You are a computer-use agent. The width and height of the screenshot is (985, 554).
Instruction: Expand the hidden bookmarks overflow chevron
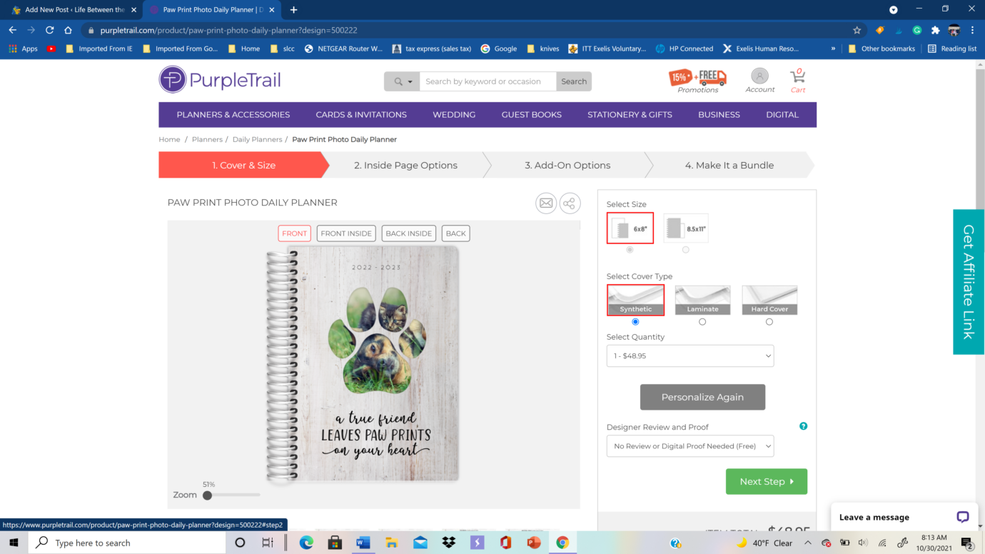coord(833,49)
